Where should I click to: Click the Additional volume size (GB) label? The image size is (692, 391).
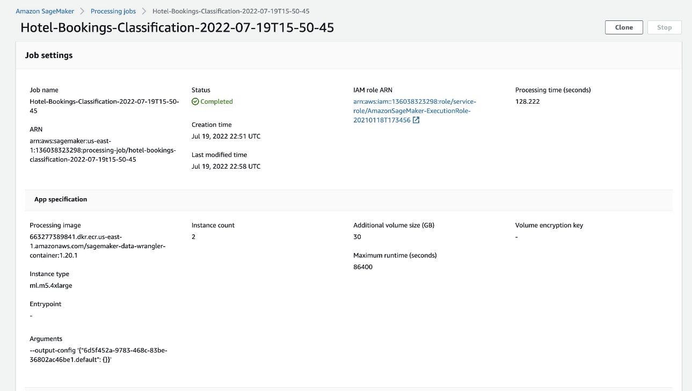(394, 226)
